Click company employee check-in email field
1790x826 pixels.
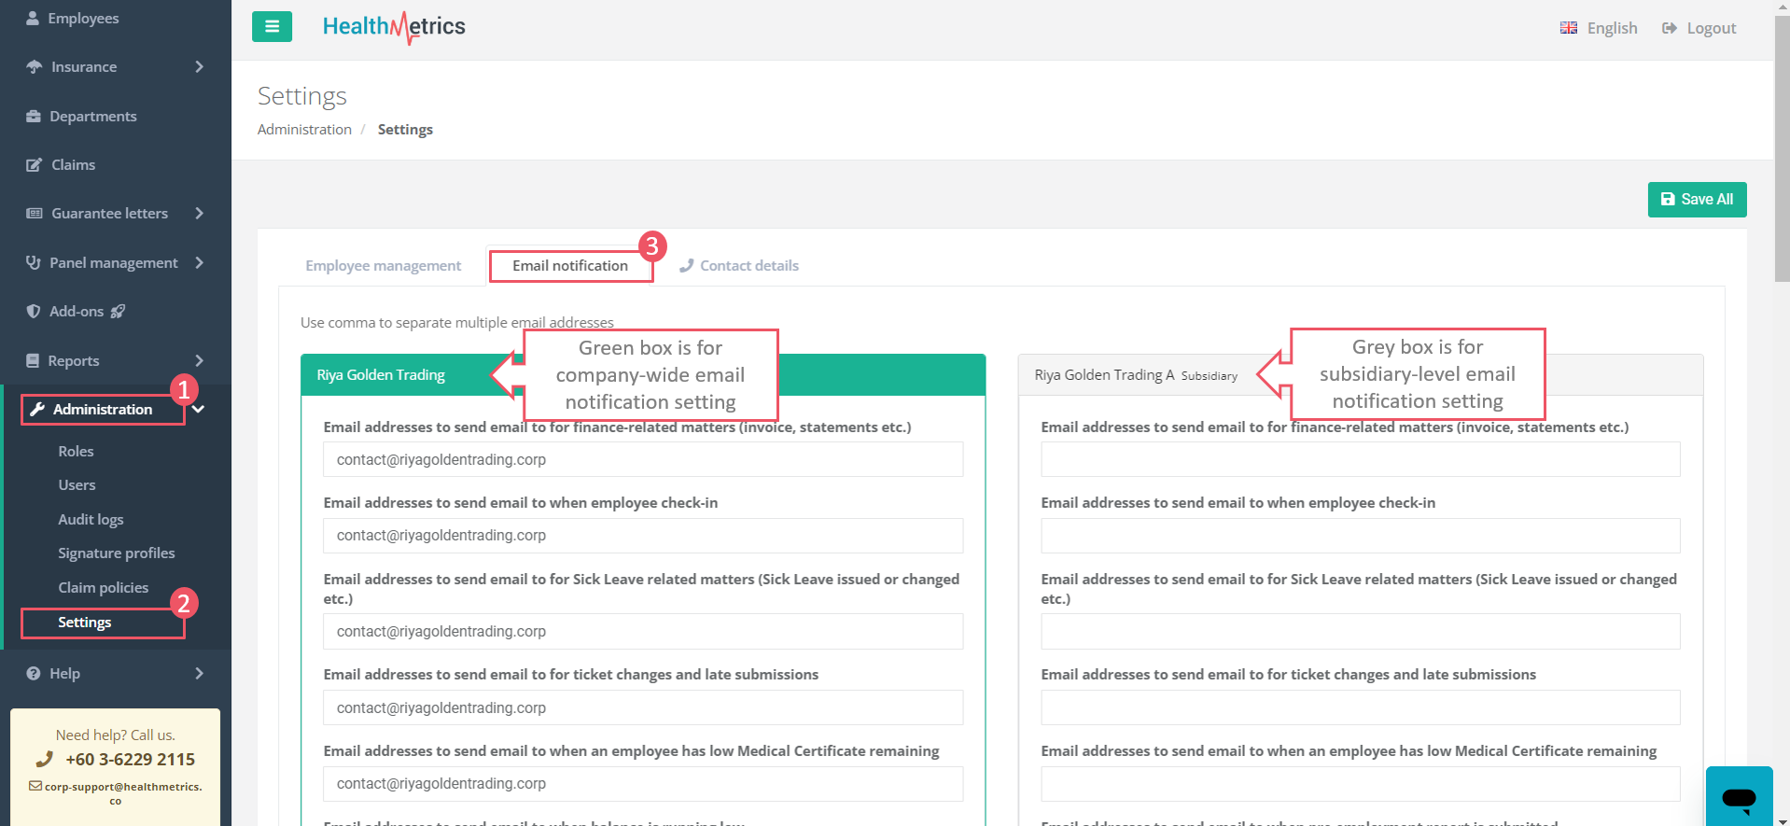(x=643, y=536)
